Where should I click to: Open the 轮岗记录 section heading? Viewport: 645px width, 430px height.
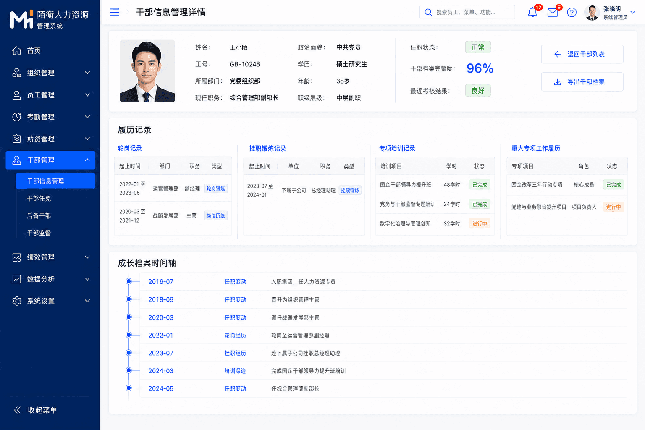pyautogui.click(x=130, y=148)
